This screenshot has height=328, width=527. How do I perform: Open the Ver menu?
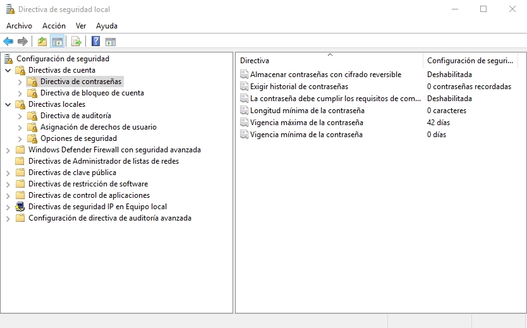[x=81, y=26]
